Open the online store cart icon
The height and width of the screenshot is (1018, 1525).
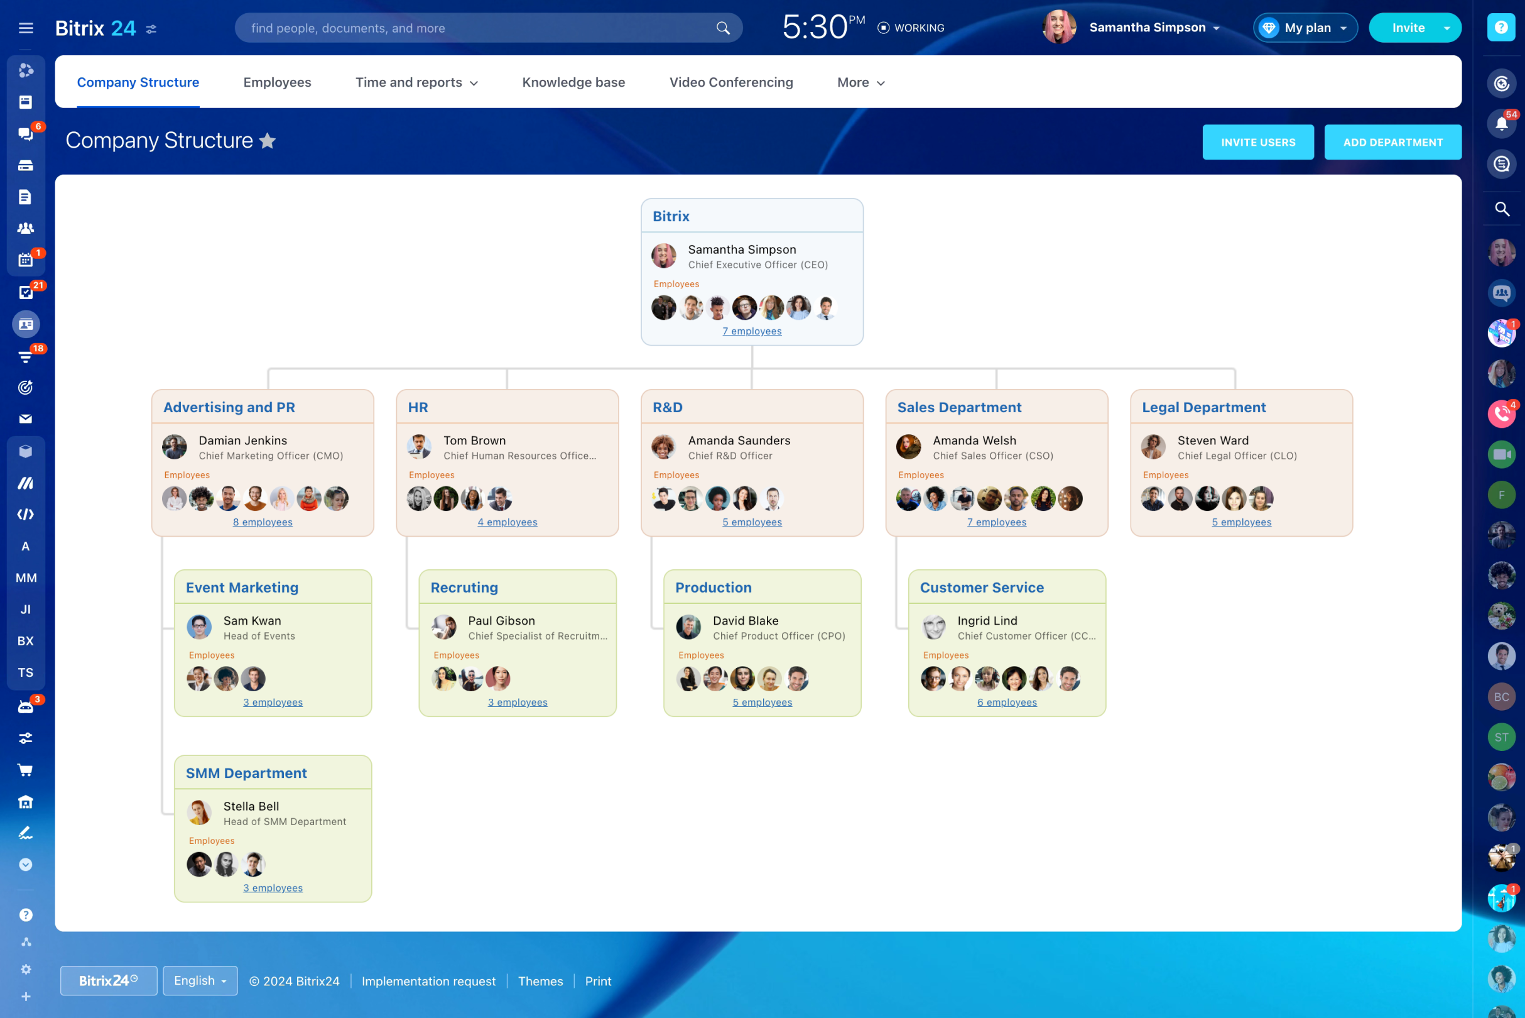(x=25, y=770)
